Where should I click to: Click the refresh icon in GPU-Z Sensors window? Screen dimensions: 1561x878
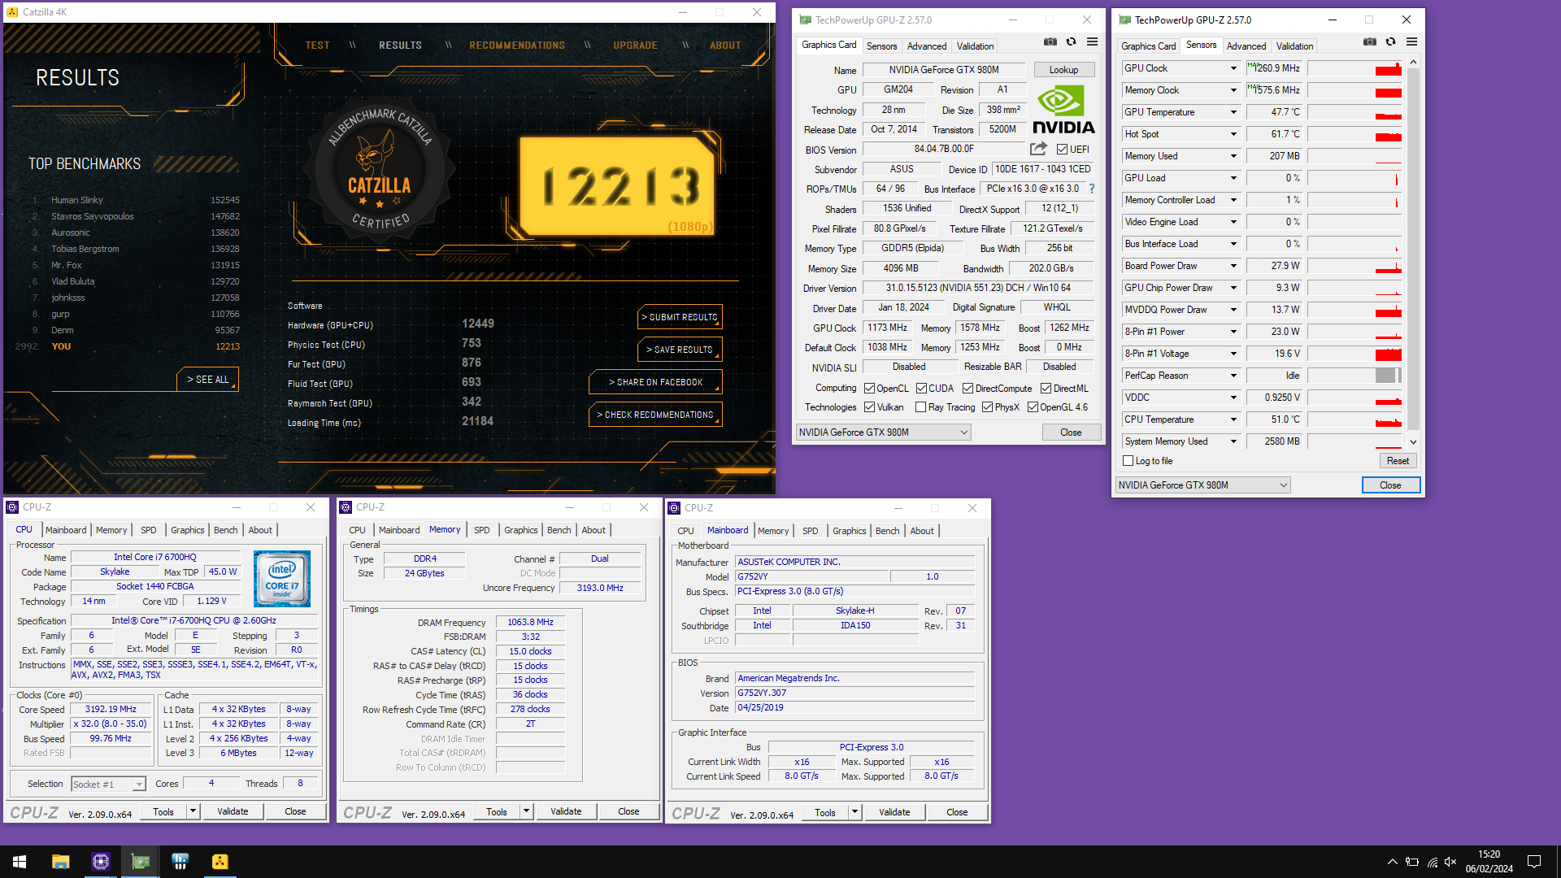pos(1390,41)
